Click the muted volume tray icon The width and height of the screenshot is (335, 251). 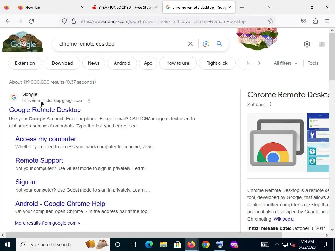[x=293, y=245]
